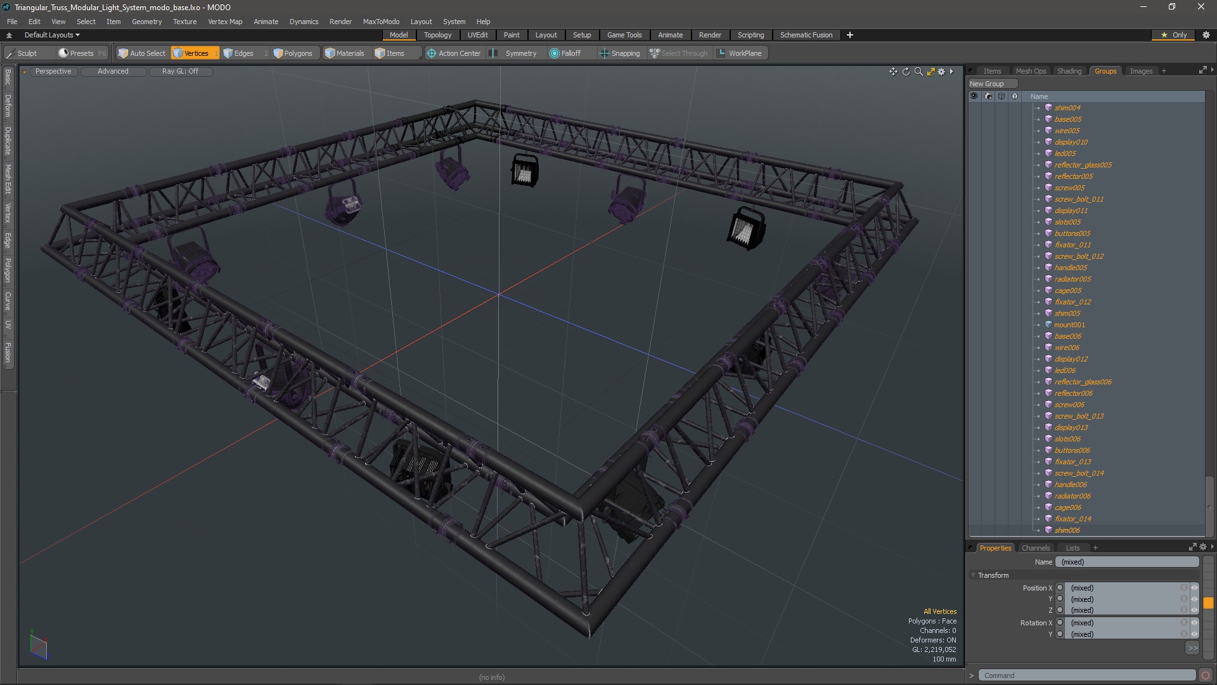The height and width of the screenshot is (685, 1217).
Task: Toggle visibility eye column header
Action: (x=974, y=96)
